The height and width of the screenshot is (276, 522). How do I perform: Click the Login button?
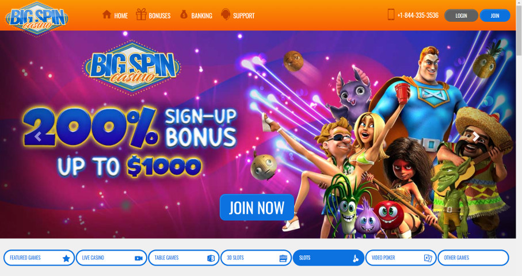pyautogui.click(x=461, y=16)
